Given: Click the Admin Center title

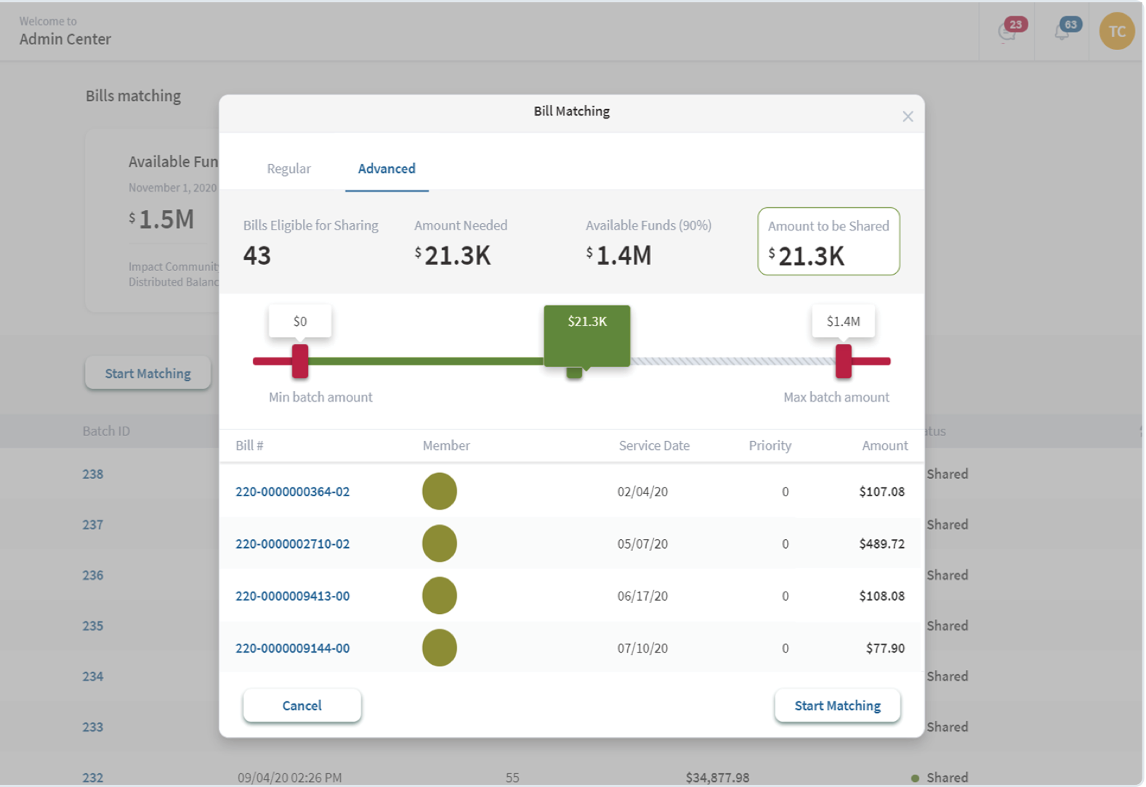Looking at the screenshot, I should 65,39.
